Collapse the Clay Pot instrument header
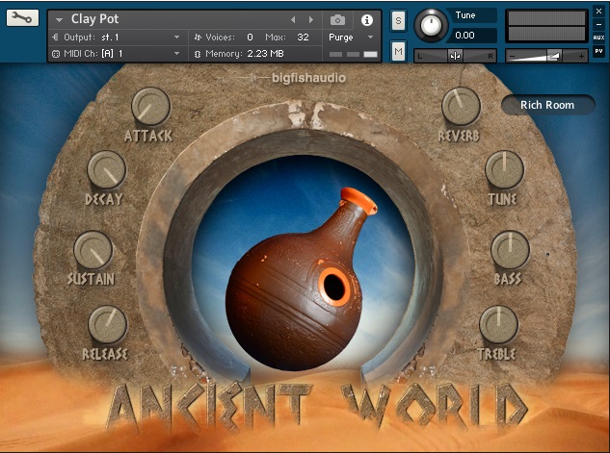This screenshot has height=453, width=610. 60,19
